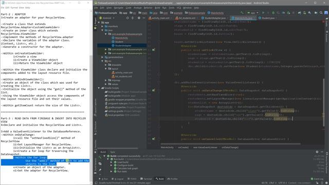
Task: Open the Android project view dropdown
Action: 107,18
